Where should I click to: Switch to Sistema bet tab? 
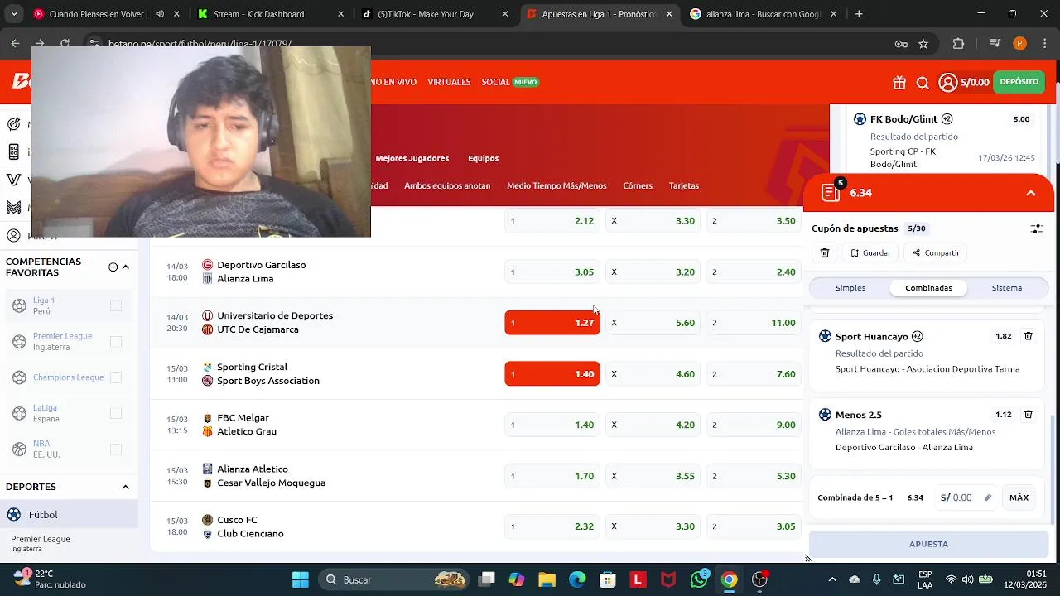(1007, 288)
